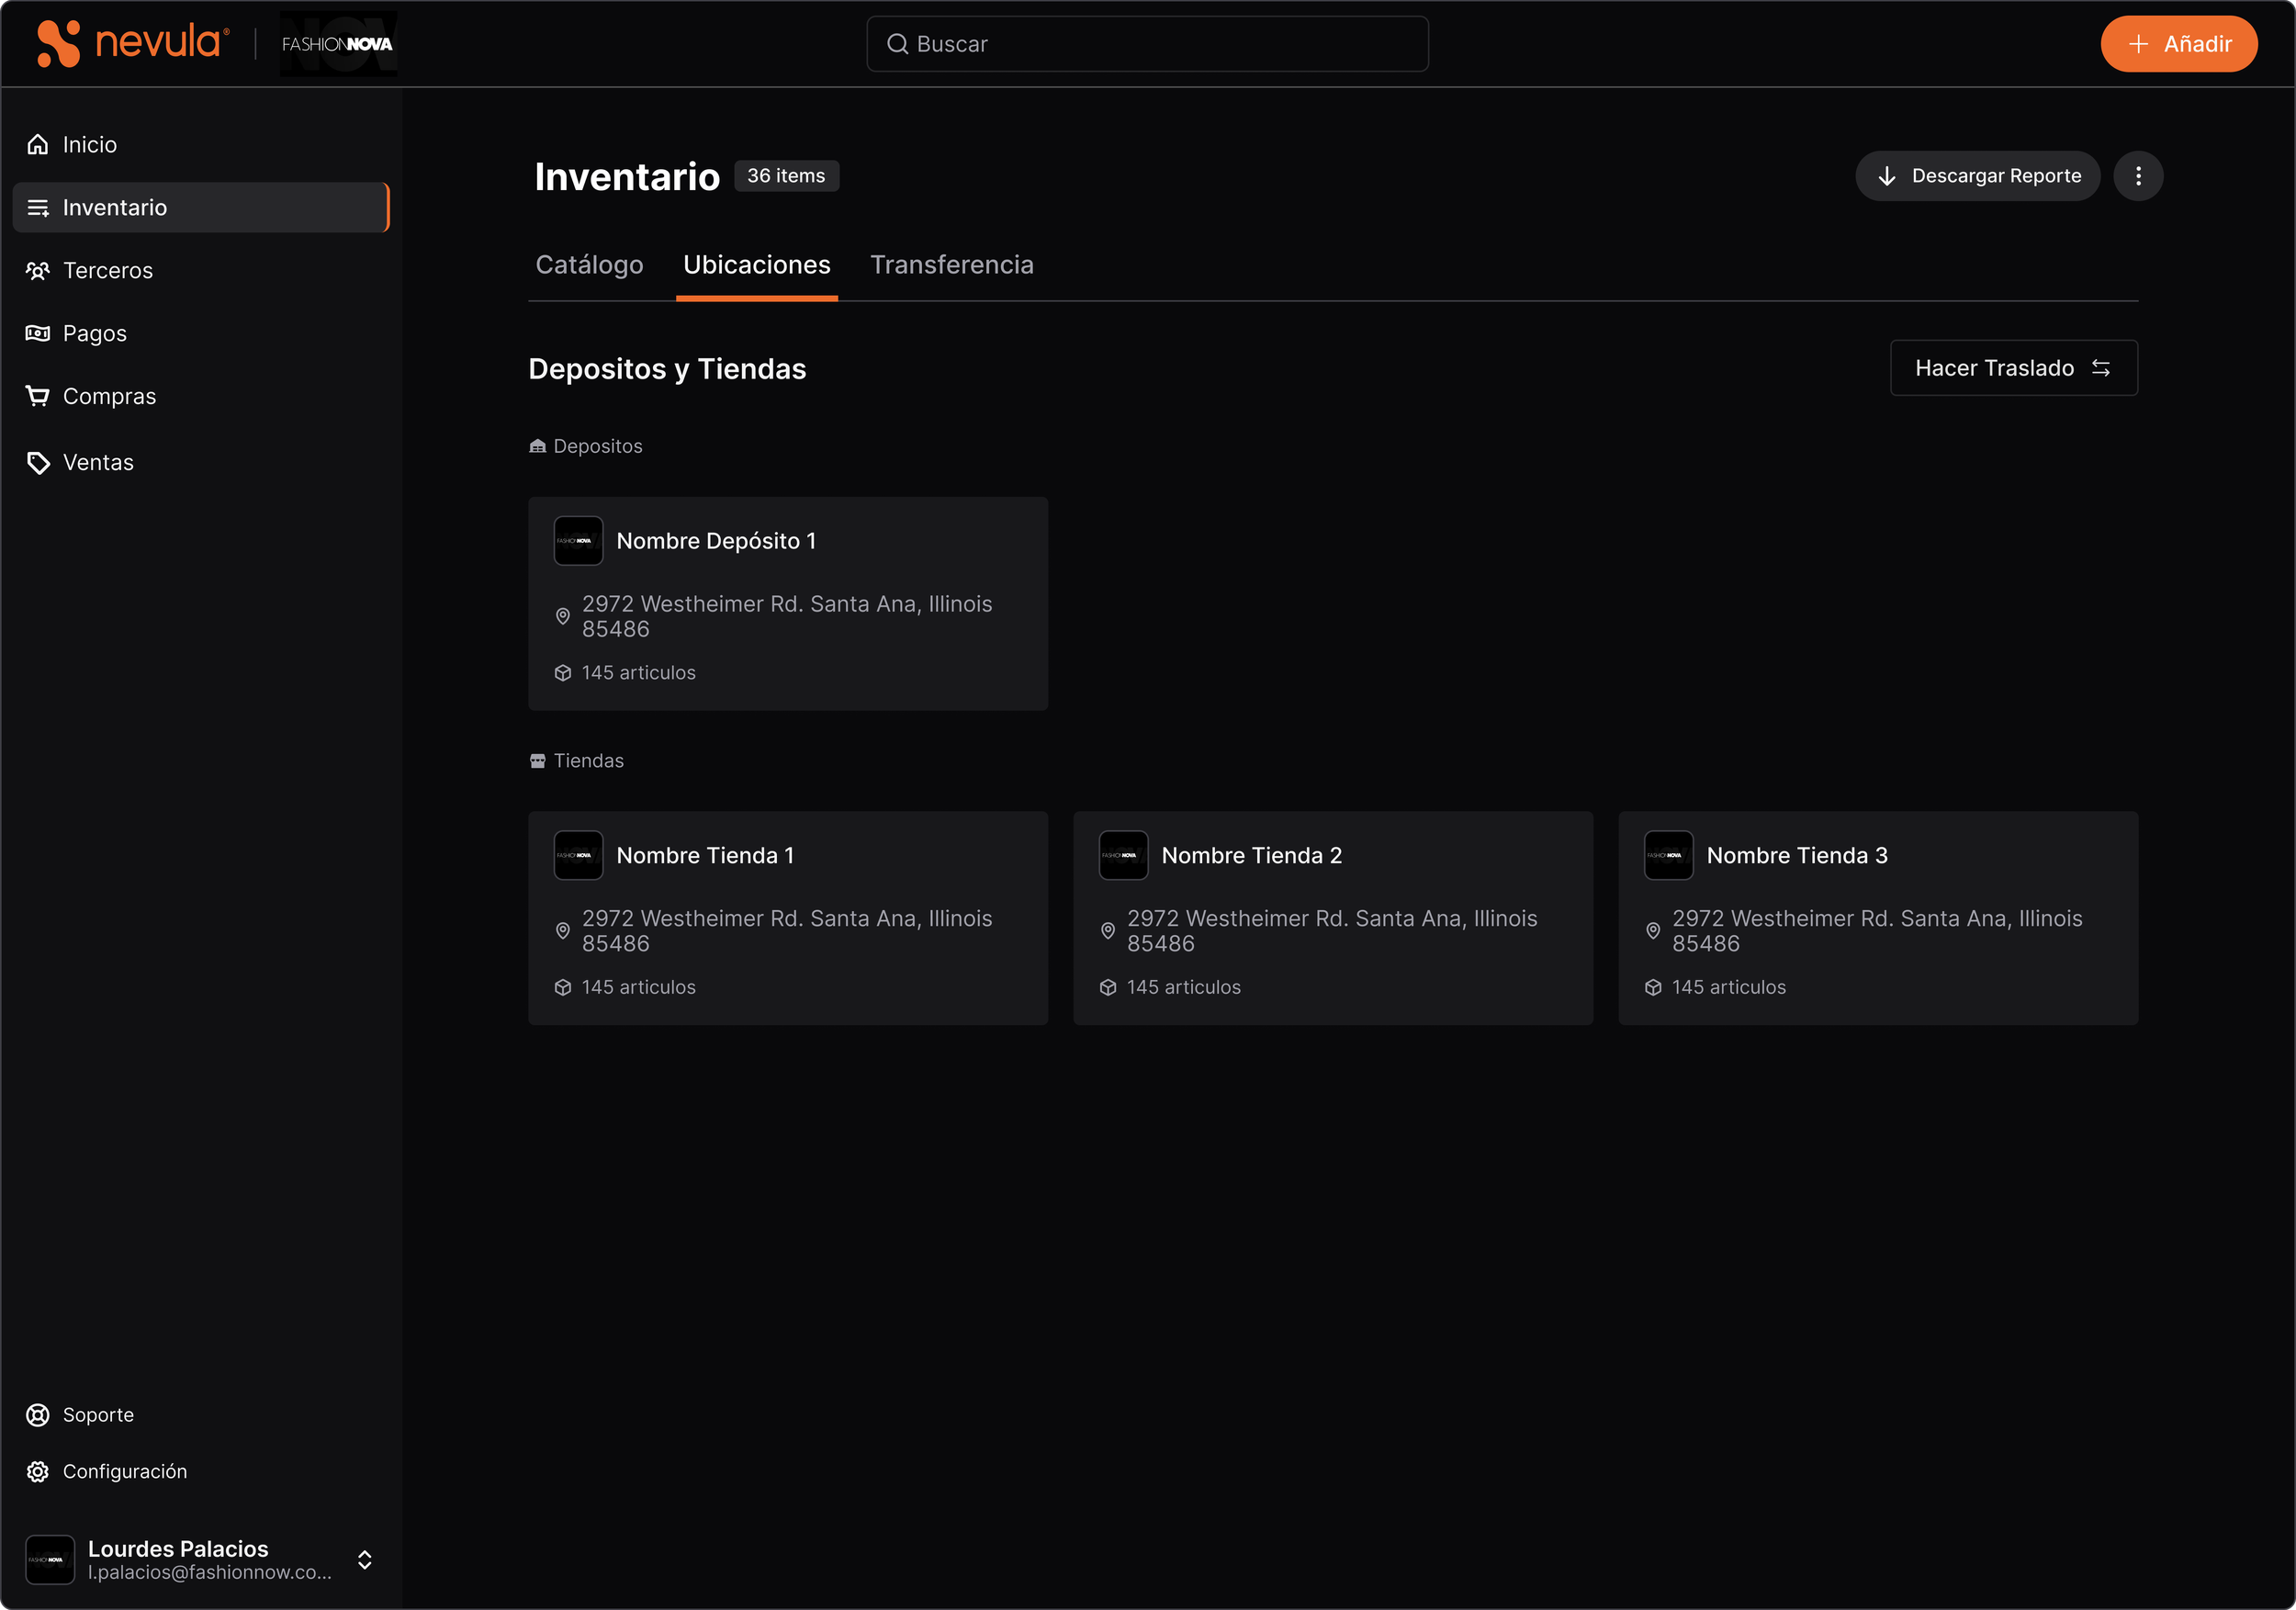
Task: Click the Buscar search field
Action: tap(1147, 44)
